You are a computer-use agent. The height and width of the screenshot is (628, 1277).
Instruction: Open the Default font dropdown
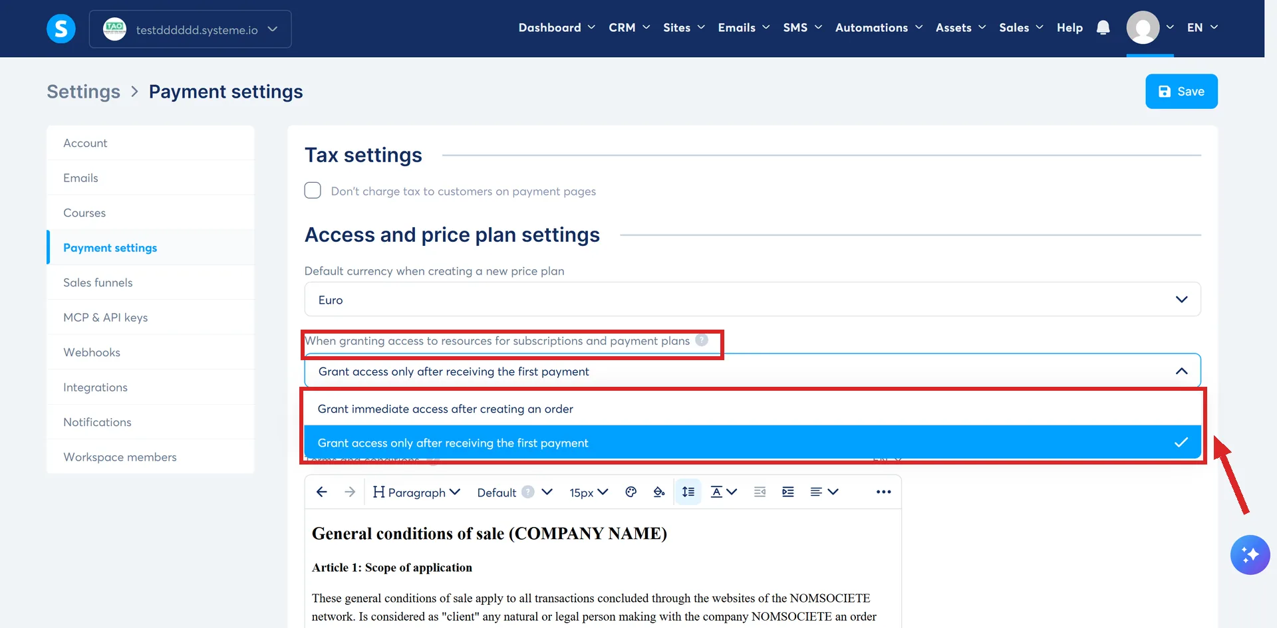514,492
